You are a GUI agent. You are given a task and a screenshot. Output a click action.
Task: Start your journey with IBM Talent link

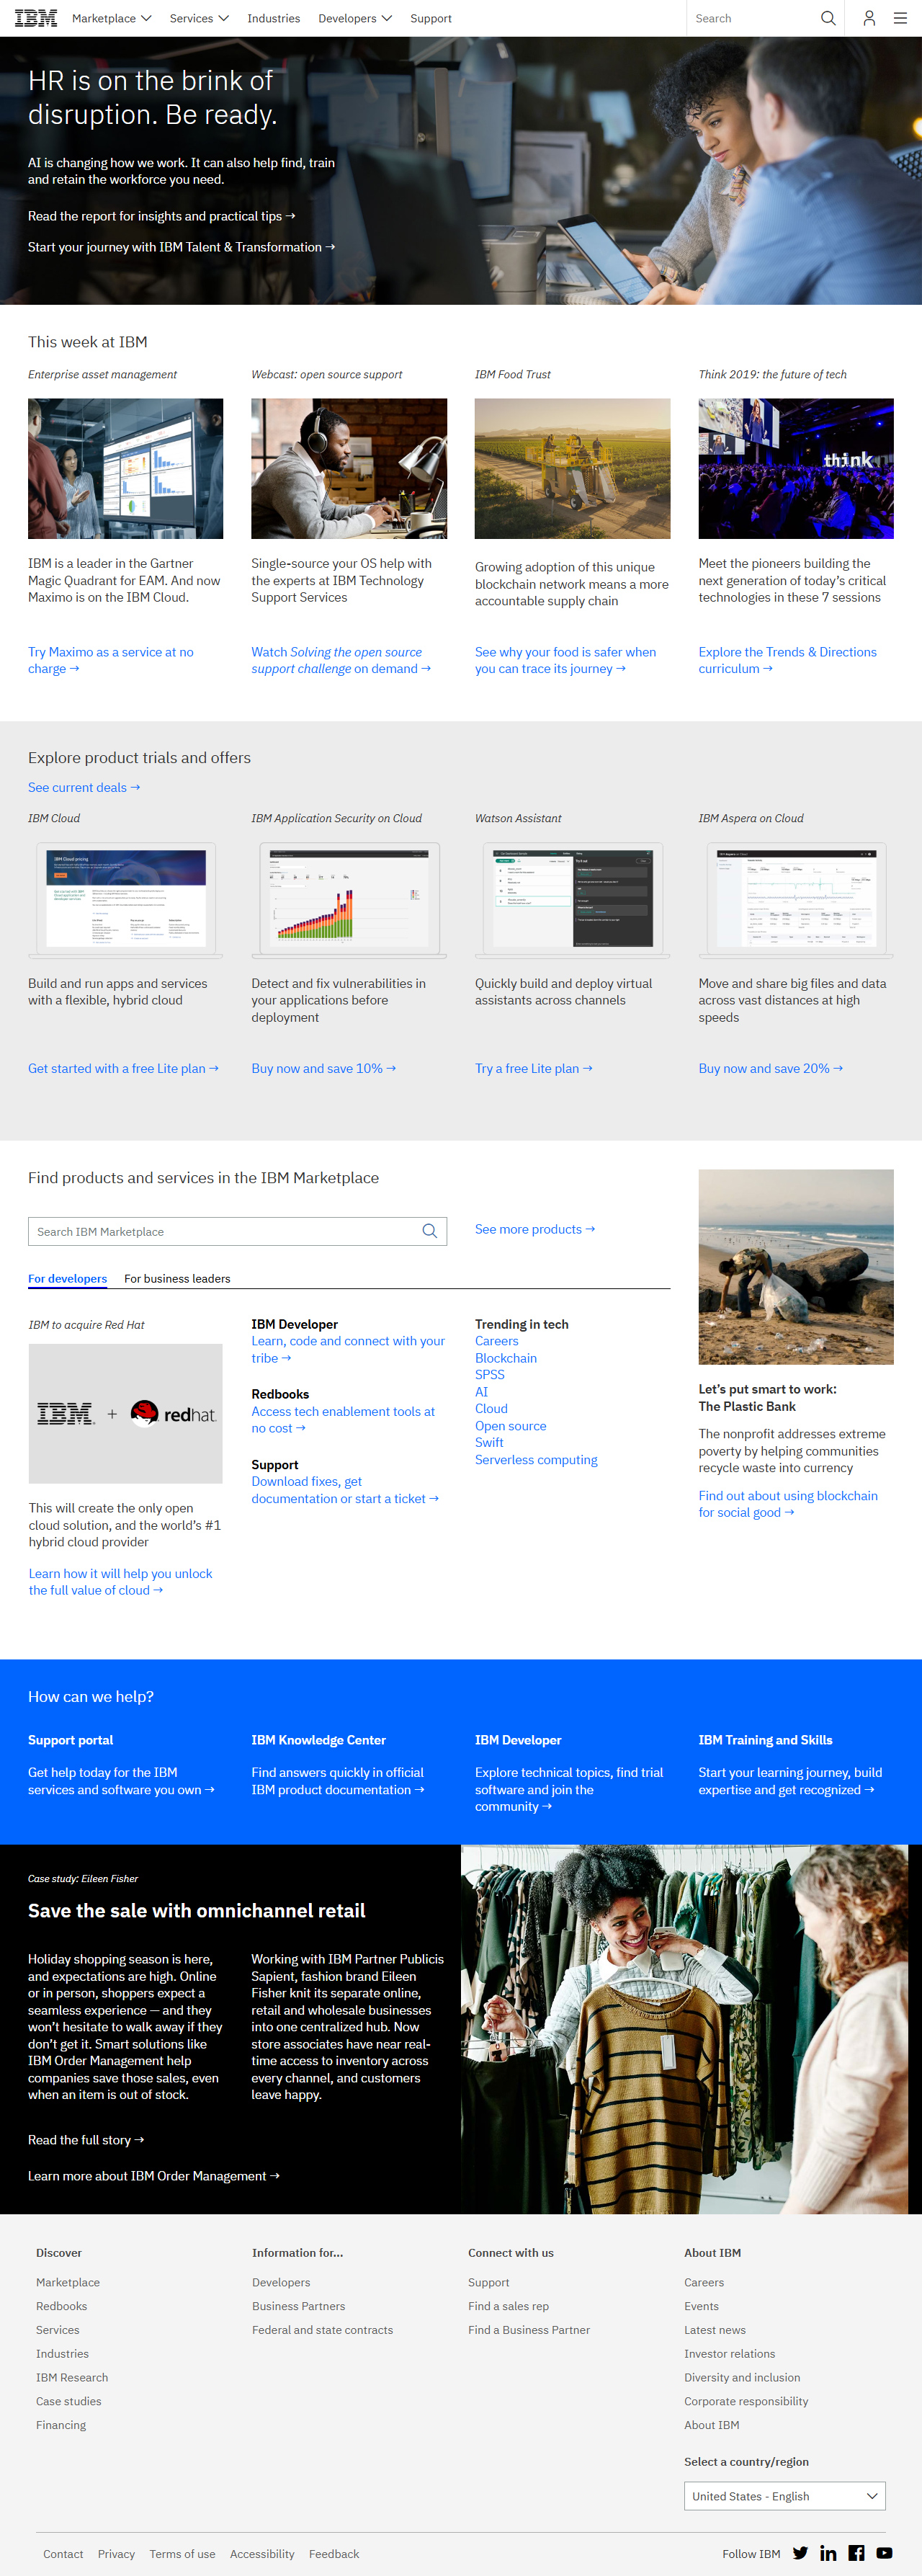tap(181, 247)
